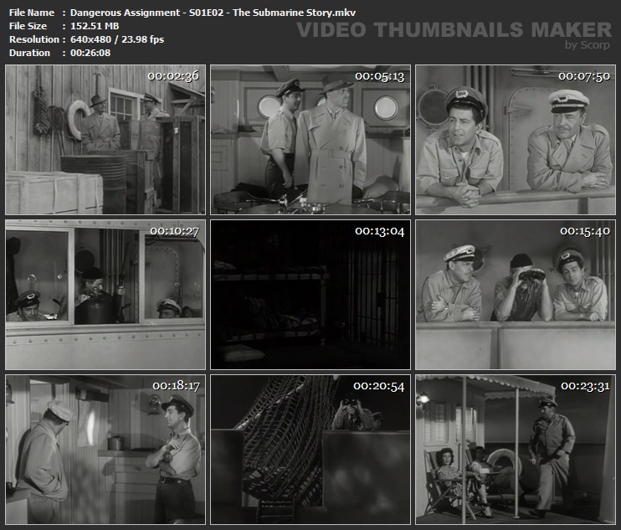Select the thumbnail stamped 00:18:17
The height and width of the screenshot is (530, 621).
click(x=105, y=450)
